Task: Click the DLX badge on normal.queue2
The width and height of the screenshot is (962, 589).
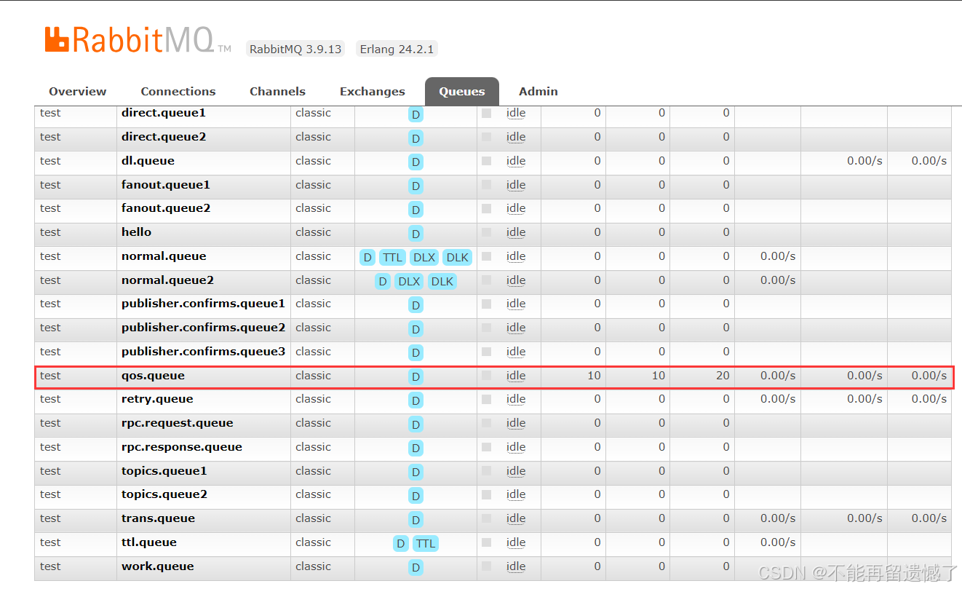Action: 409,281
